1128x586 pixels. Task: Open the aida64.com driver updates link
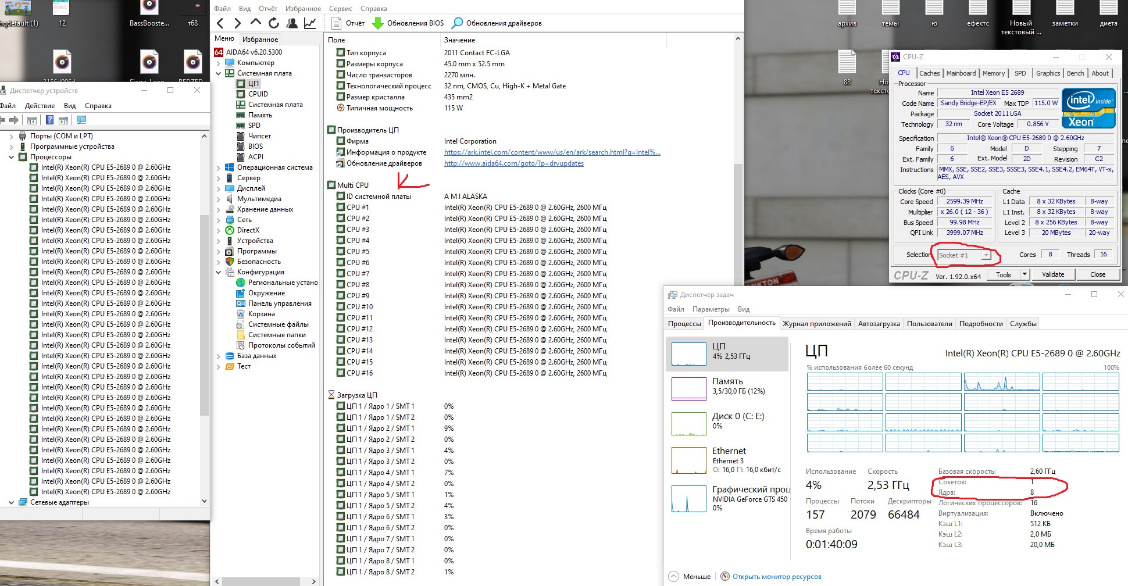pyautogui.click(x=514, y=163)
